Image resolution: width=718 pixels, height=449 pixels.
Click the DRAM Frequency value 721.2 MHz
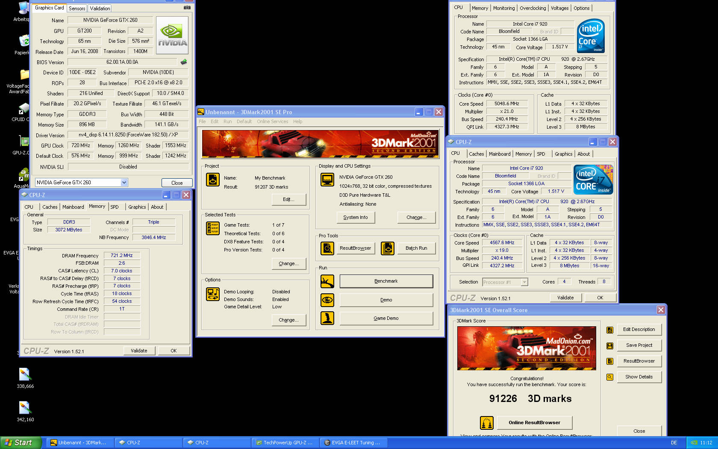122,255
